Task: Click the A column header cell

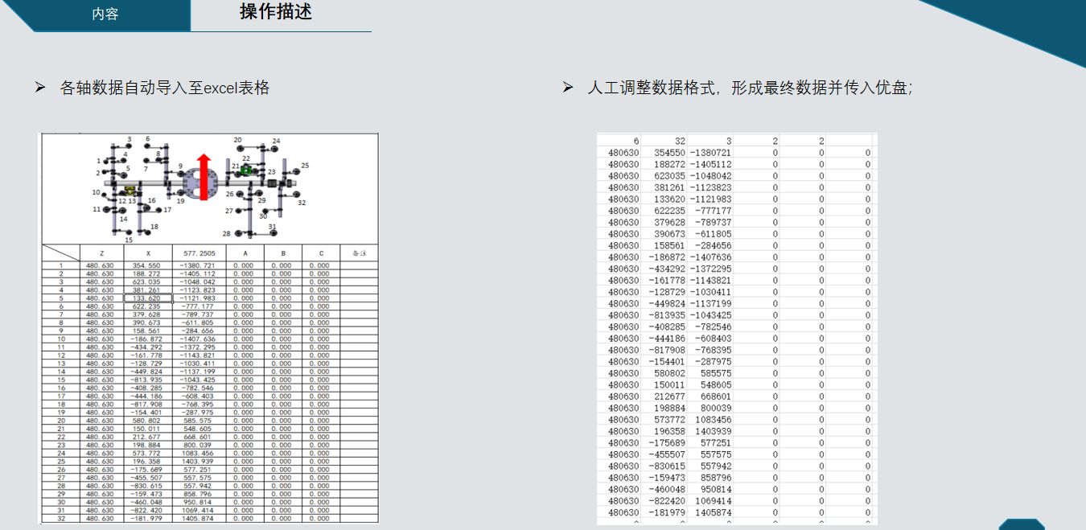Action: (x=245, y=253)
